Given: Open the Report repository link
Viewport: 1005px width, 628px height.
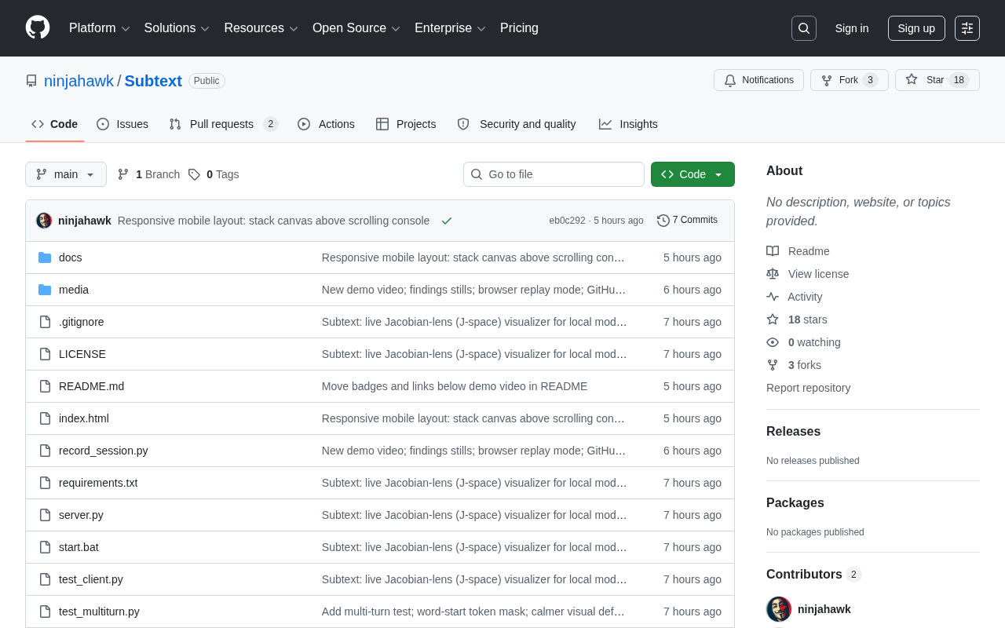Looking at the screenshot, I should pos(808,388).
